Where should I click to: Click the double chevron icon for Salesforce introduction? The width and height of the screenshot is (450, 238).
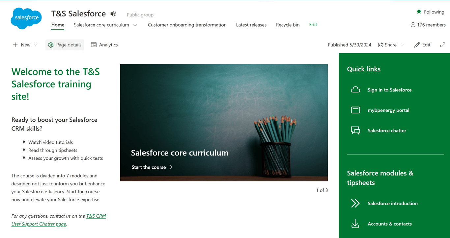pyautogui.click(x=355, y=203)
